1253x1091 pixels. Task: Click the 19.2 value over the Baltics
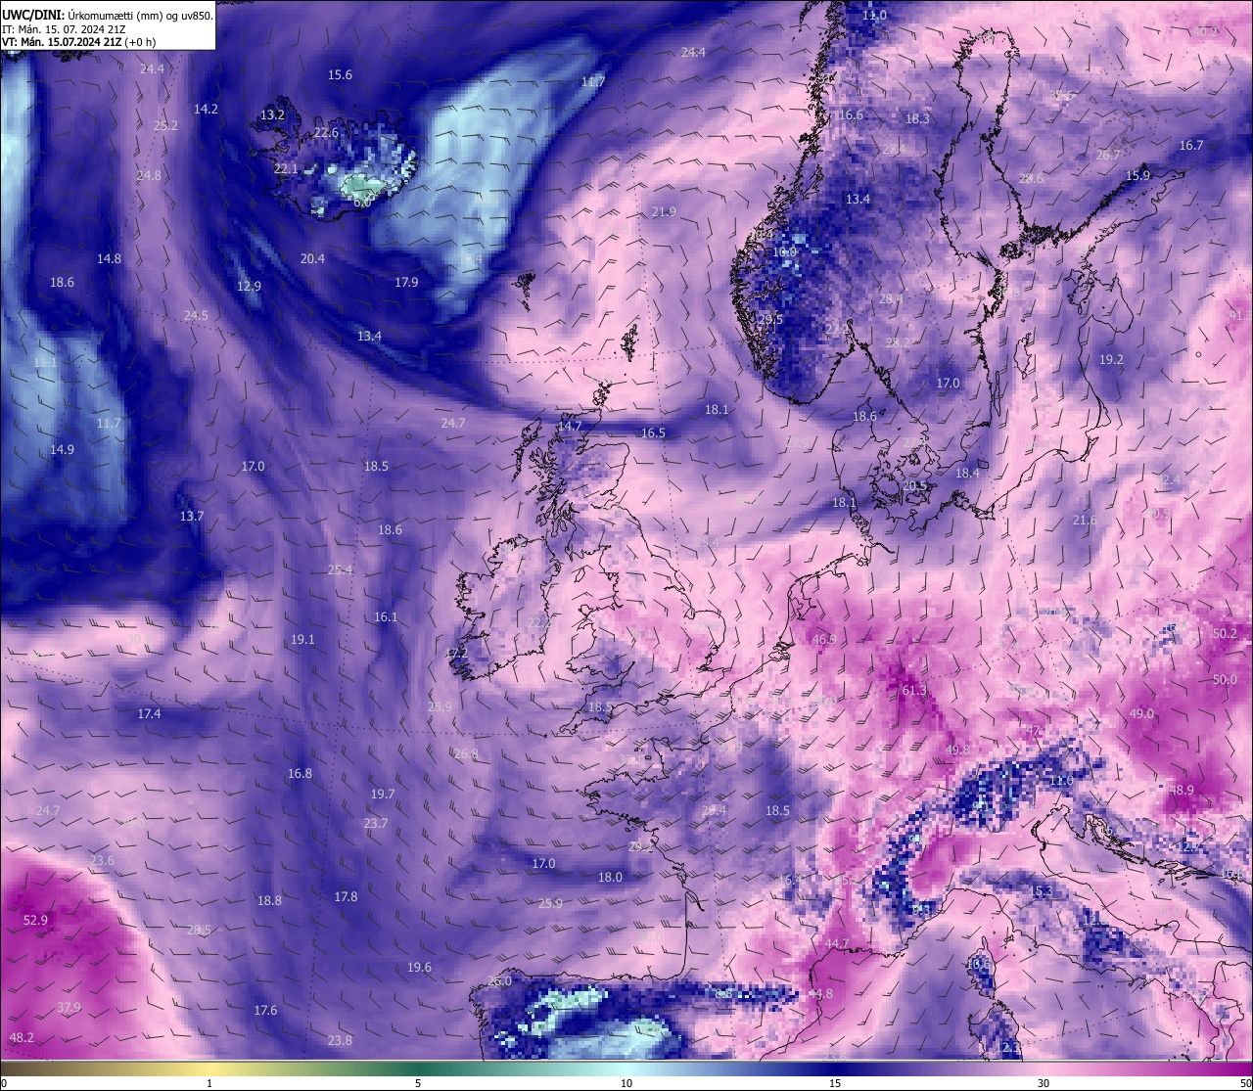coord(1111,360)
